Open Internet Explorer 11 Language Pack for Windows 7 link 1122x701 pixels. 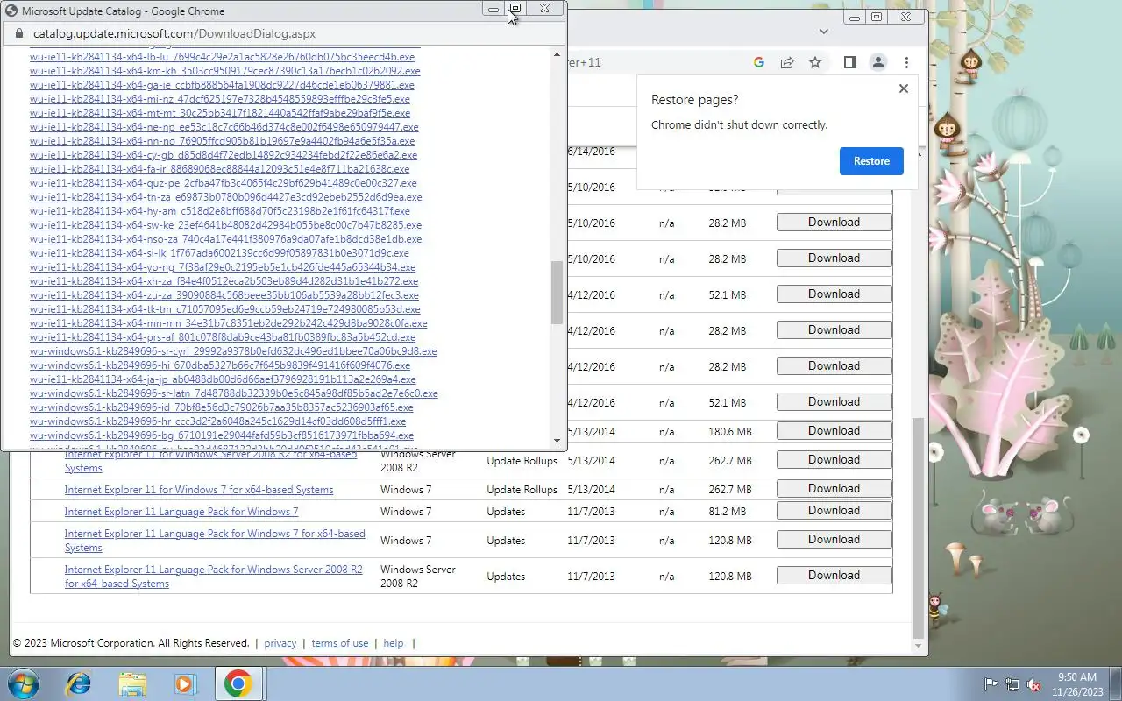[181, 512]
